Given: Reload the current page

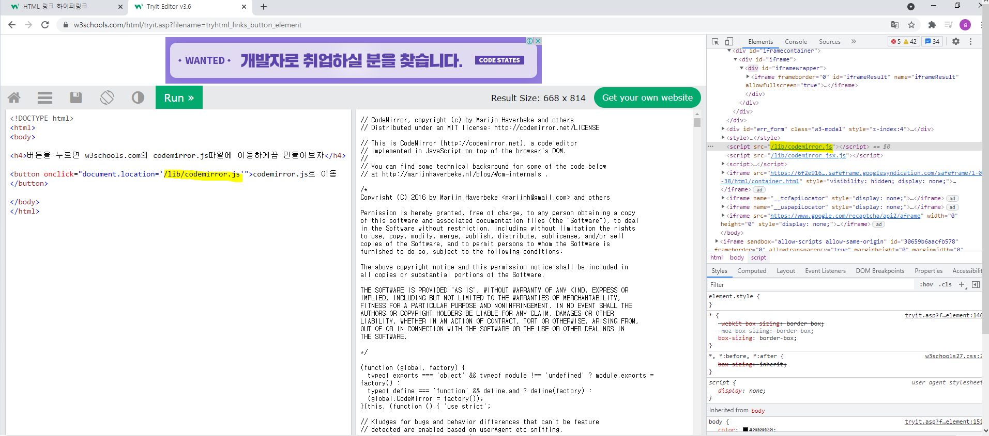Looking at the screenshot, I should pyautogui.click(x=45, y=25).
